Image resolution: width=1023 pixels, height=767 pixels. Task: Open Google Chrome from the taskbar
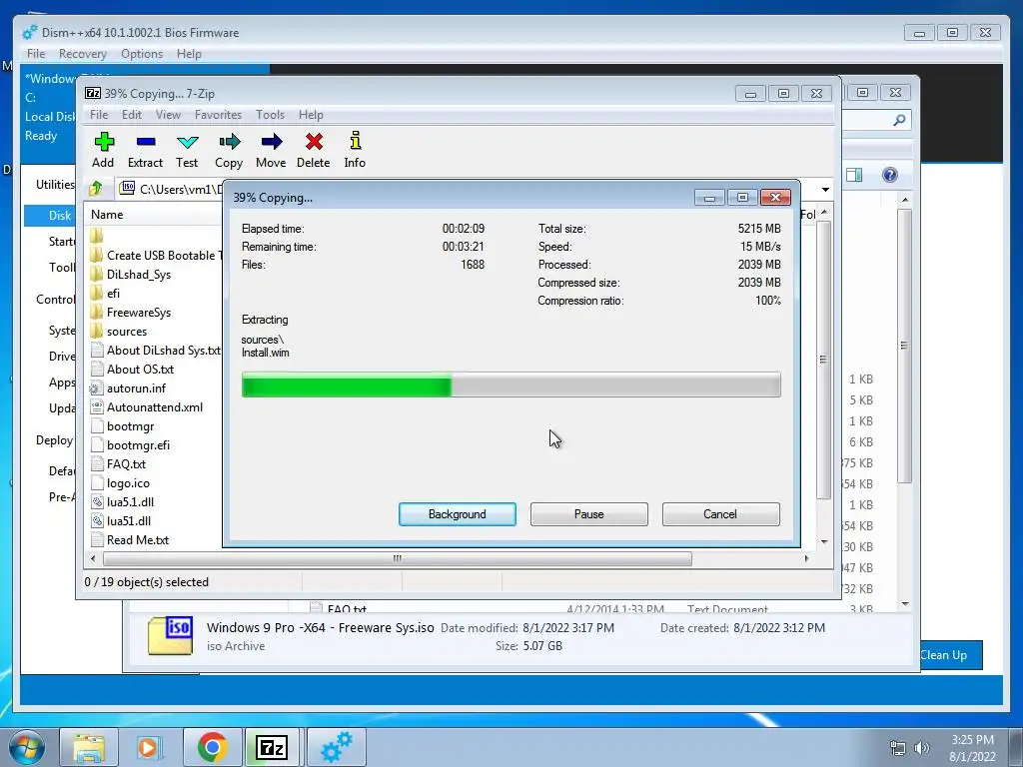212,747
